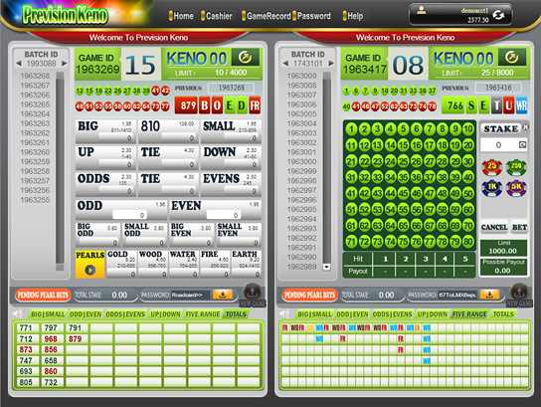Click the CANCEL button
The image size is (541, 407).
pos(494,227)
